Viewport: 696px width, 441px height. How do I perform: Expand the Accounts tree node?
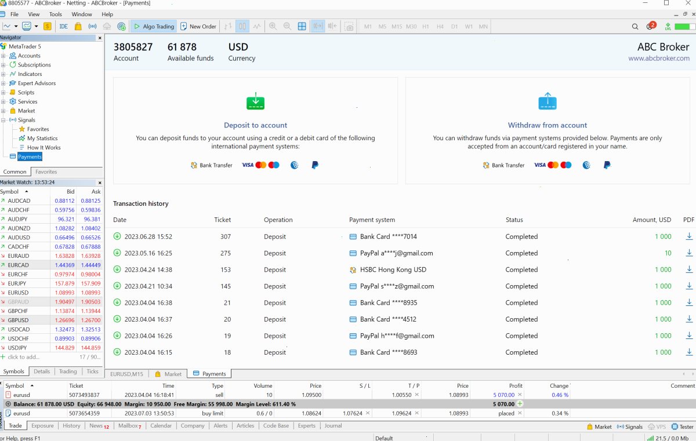pyautogui.click(x=3, y=56)
